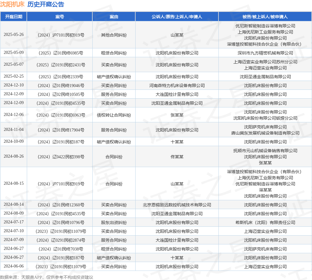Viewport: 312px width, 280px height.
Task: Click the 历史开庭公告 heading
Action: [x=46, y=4]
